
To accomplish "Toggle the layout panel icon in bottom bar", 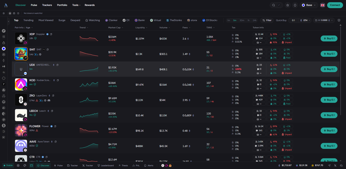I will [31, 166].
